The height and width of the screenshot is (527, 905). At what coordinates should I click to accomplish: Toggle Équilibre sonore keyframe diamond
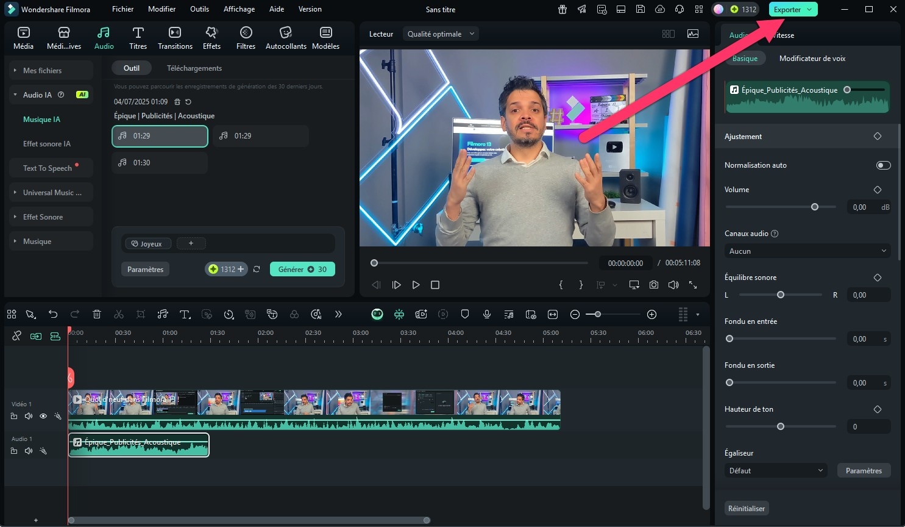click(878, 278)
